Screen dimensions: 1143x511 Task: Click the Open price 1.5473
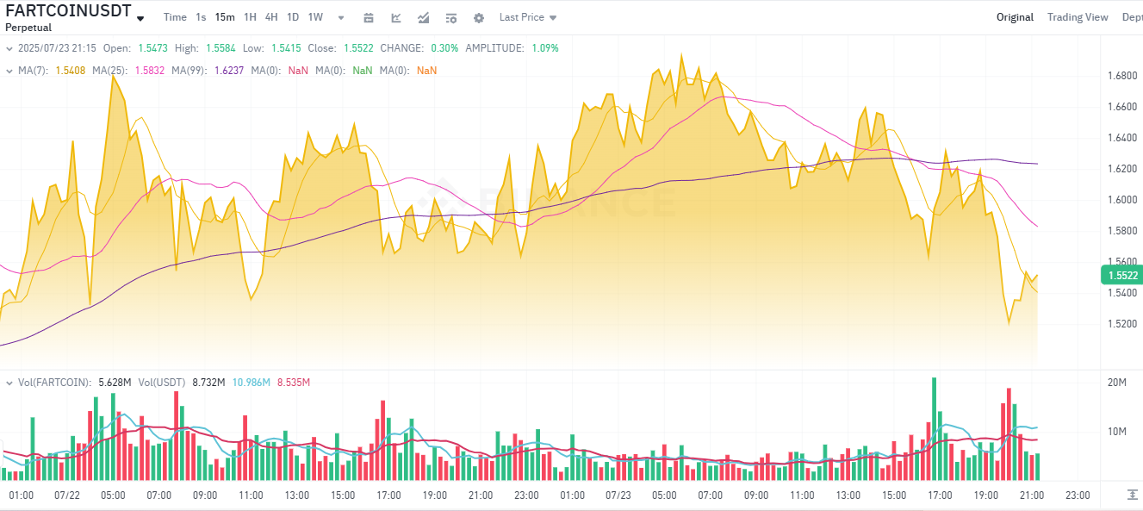152,48
